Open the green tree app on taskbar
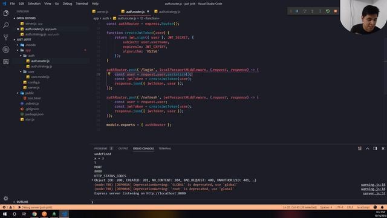The image size is (387, 218). tap(54, 214)
